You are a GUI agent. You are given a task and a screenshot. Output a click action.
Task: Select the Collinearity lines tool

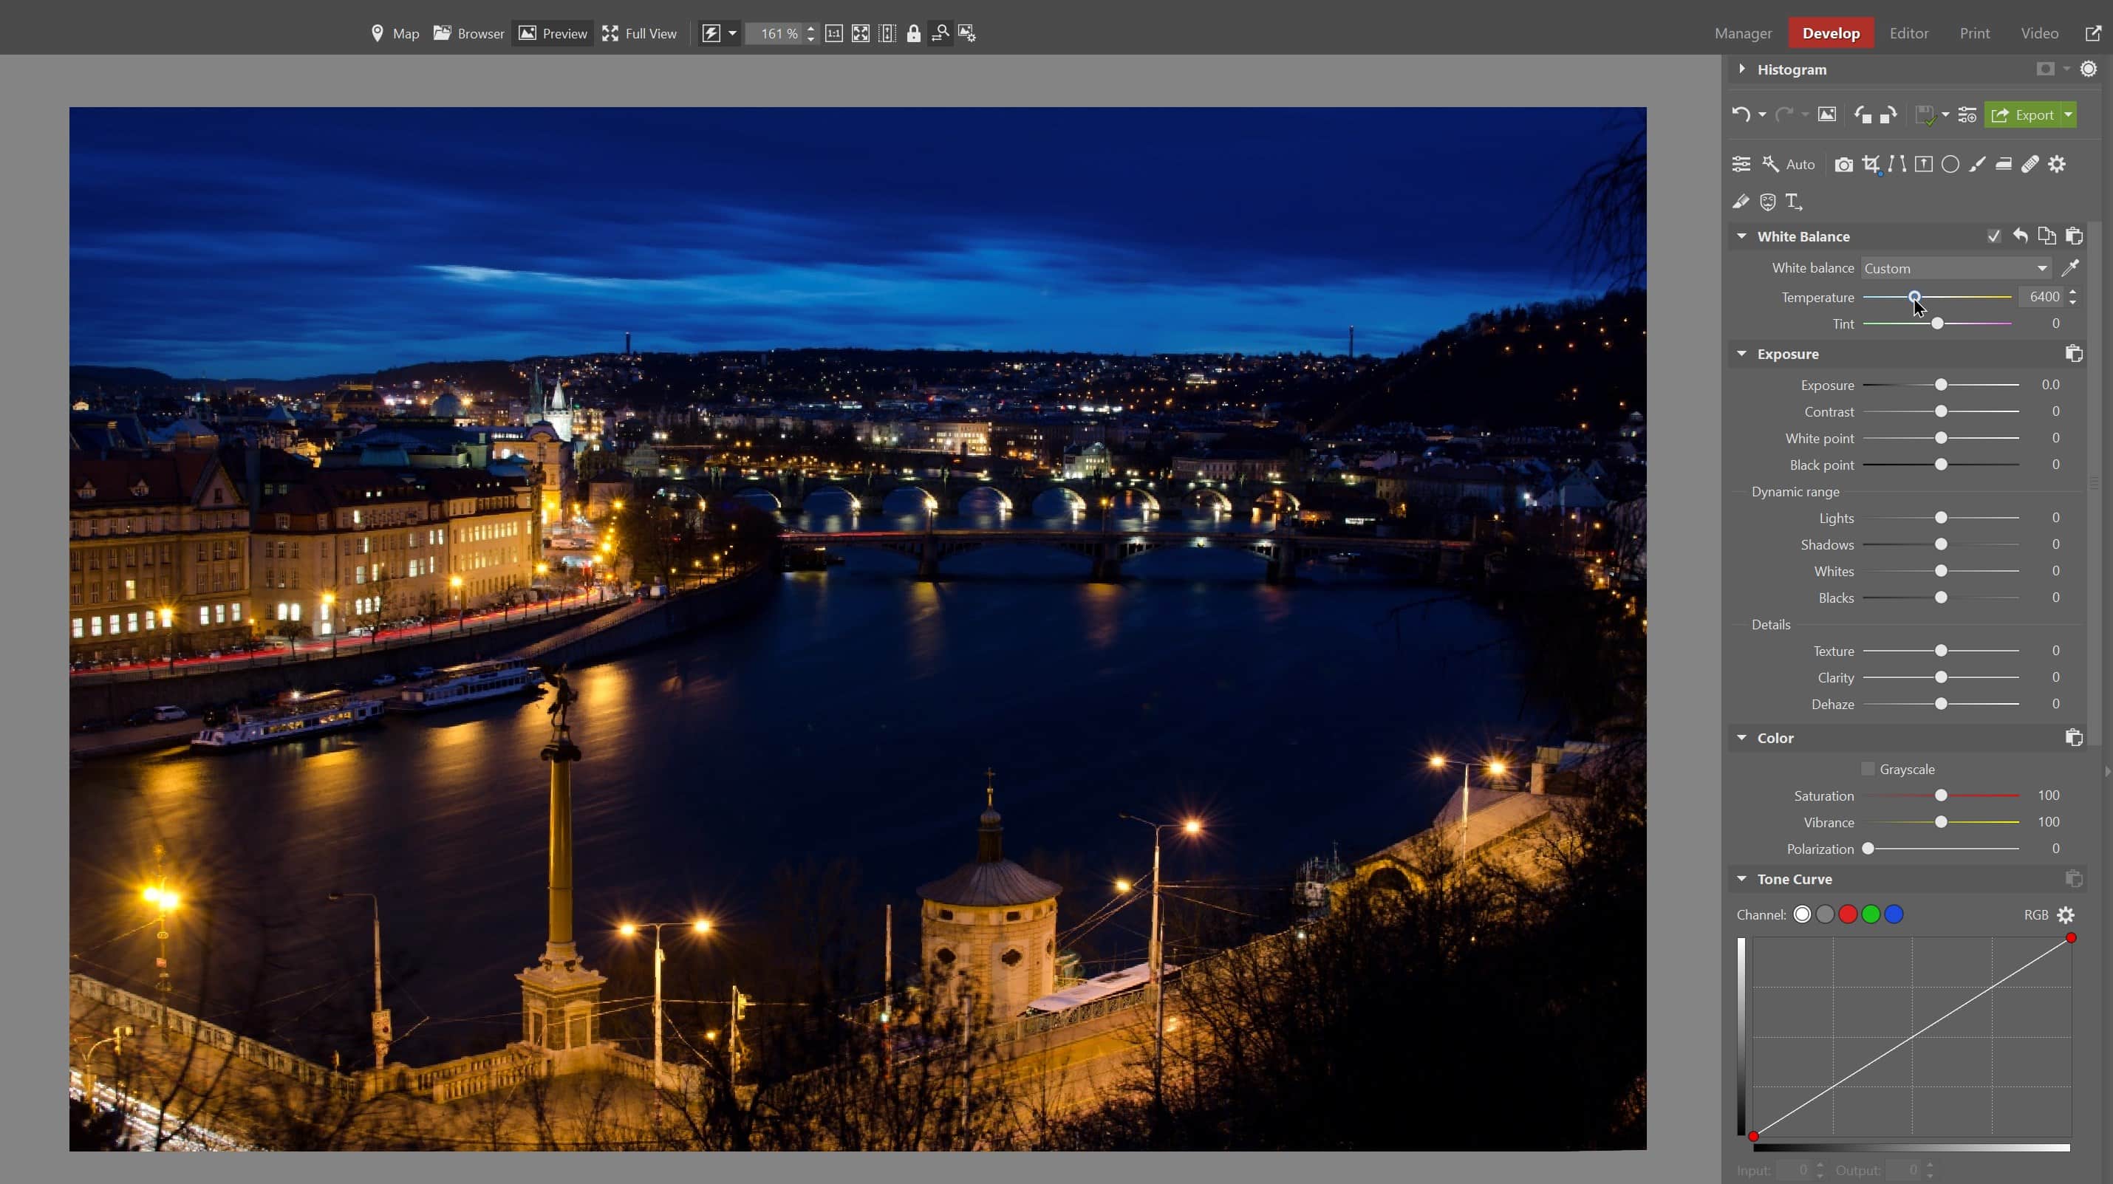pyautogui.click(x=1897, y=164)
